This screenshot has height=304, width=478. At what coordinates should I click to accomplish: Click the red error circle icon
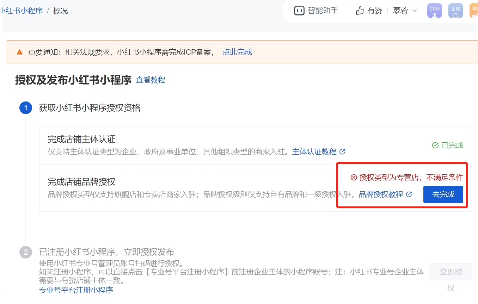(354, 178)
